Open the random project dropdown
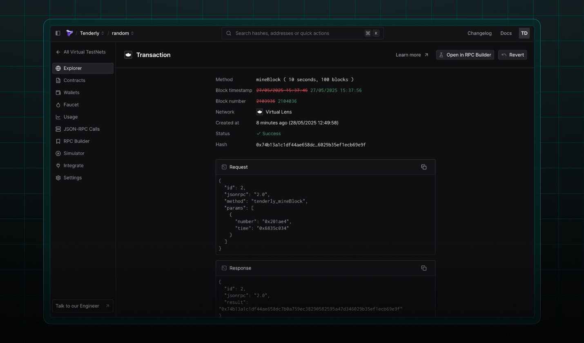 click(x=123, y=33)
